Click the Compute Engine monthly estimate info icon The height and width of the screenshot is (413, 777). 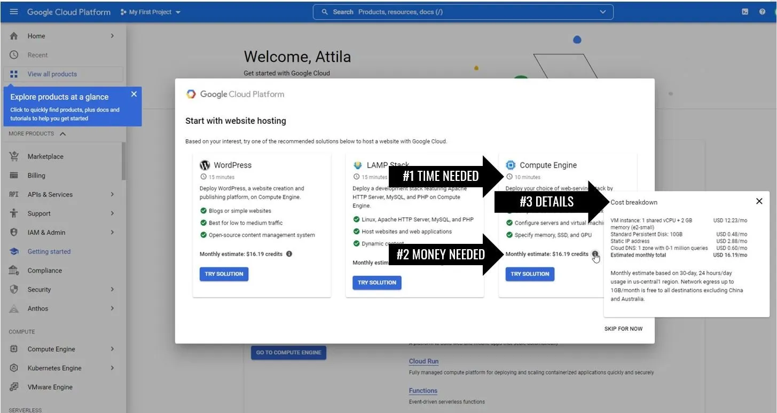click(x=595, y=255)
